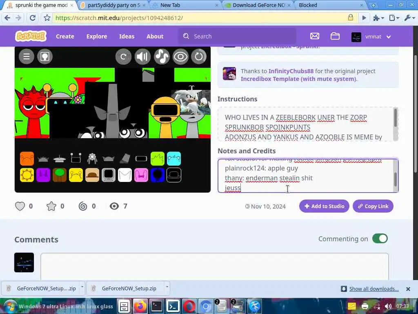
Task: Select the blue with black head icon
Action: click(x=158, y=175)
